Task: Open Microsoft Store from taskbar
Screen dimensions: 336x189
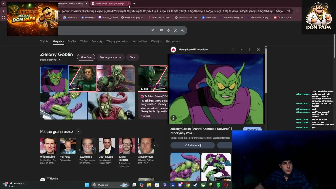Action: coord(157,185)
